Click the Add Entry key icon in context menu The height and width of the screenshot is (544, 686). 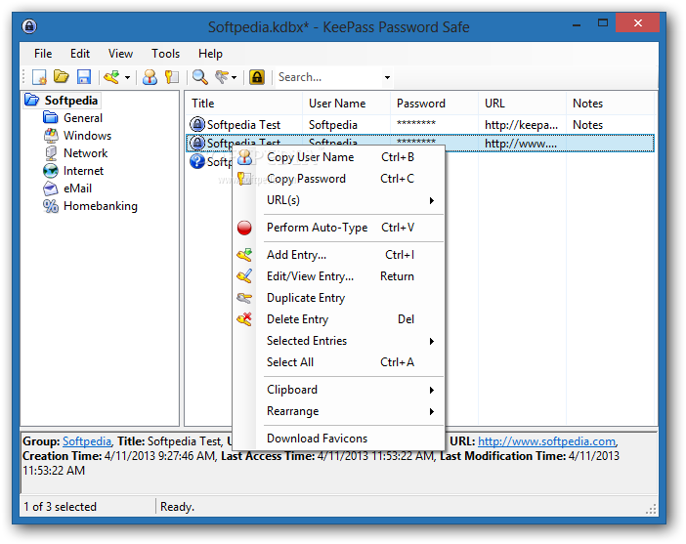click(244, 255)
